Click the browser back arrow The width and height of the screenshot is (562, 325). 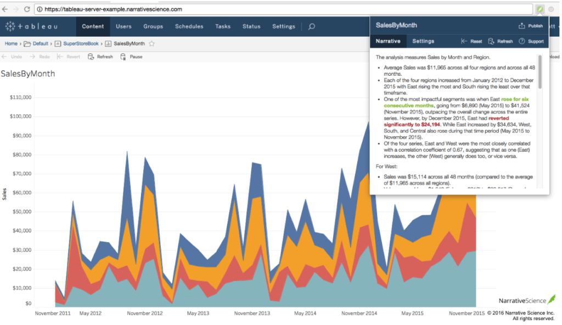(5, 9)
